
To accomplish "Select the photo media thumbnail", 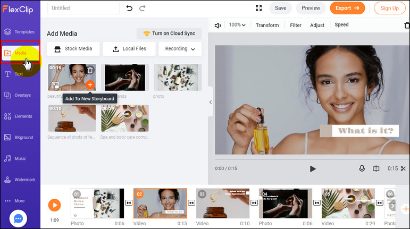I will coord(178,78).
